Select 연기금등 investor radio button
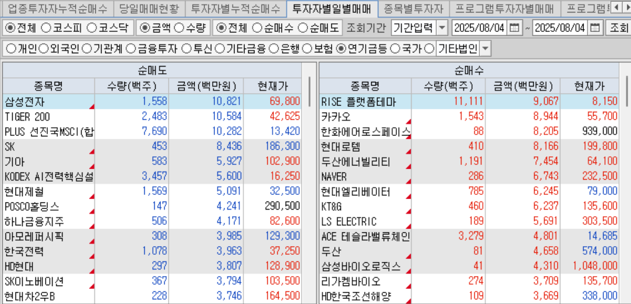The width and height of the screenshot is (631, 304). point(341,49)
